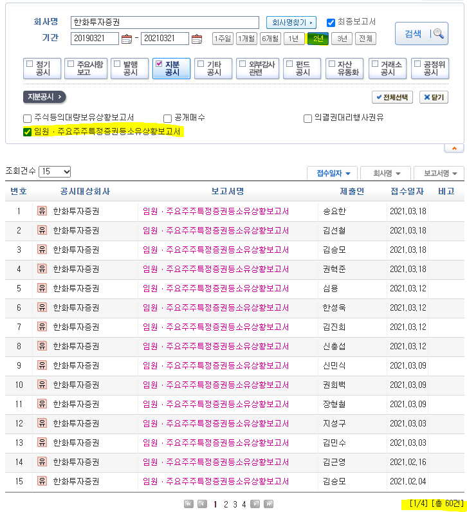467x512 pixels.
Task: Uncheck 임원ㆍ주요주주특정증권등소유상황보고서 option
Action: pos(28,132)
